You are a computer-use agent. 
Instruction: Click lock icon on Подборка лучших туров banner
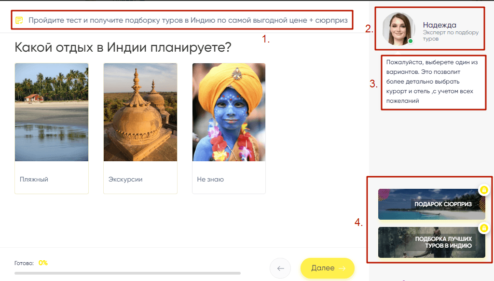click(x=483, y=228)
